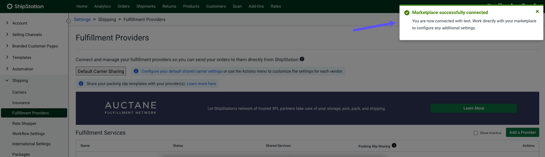Go to the Orders tab
The height and width of the screenshot is (157, 545).
coord(123,6)
